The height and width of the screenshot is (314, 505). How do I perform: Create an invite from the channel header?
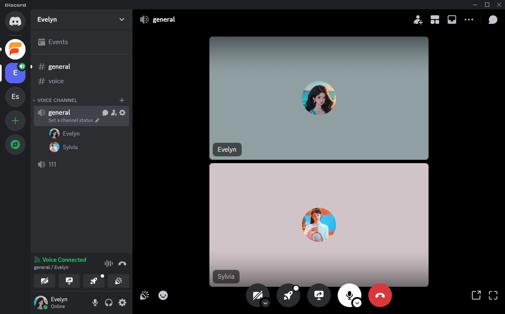(418, 20)
